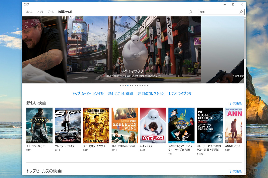This screenshot has width=268, height=178.
Task: Open the Stretch movie thumbnail
Action: [x=68, y=125]
